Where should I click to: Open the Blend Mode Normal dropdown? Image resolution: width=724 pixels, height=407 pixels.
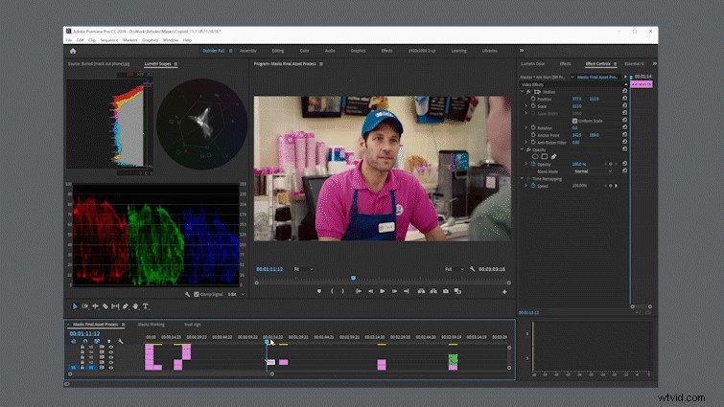pyautogui.click(x=594, y=171)
